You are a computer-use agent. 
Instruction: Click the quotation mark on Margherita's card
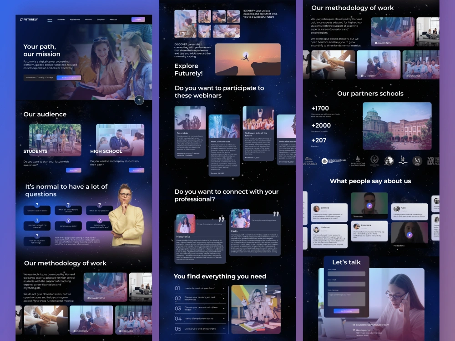click(222, 219)
